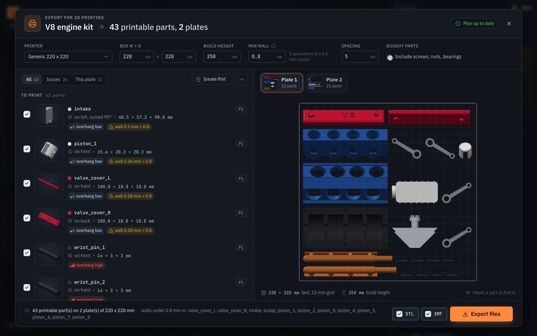The width and height of the screenshot is (537, 336).
Task: Click the wall 0.28 mm warning on valve_cover_L
Action: click(130, 196)
